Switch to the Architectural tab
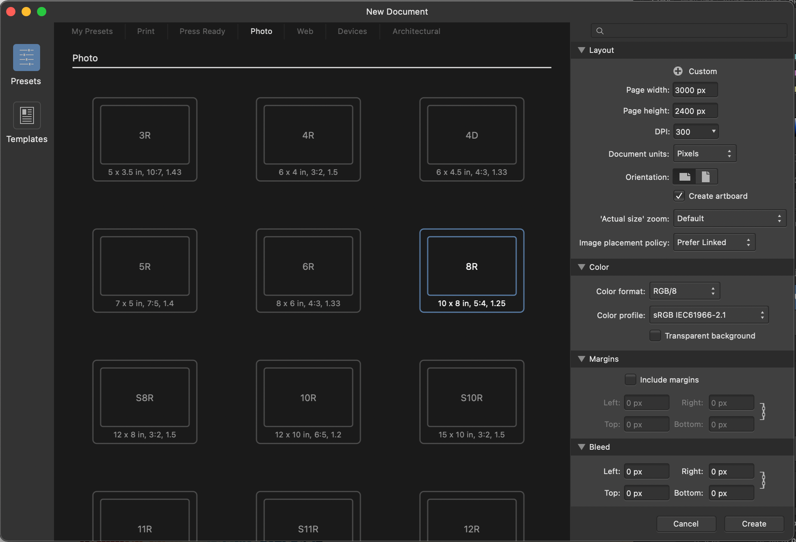796x542 pixels. click(x=416, y=31)
